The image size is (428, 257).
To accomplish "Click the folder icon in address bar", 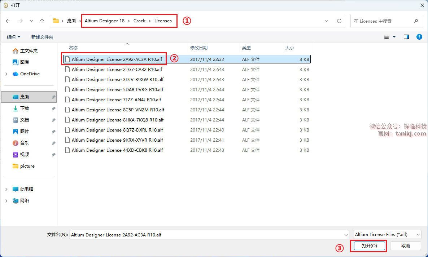I will [x=56, y=21].
